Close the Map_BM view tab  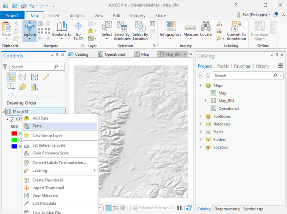[x=185, y=54]
